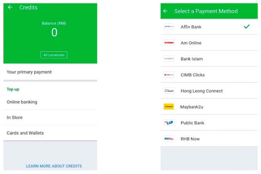Open All currencies selector

[54, 55]
